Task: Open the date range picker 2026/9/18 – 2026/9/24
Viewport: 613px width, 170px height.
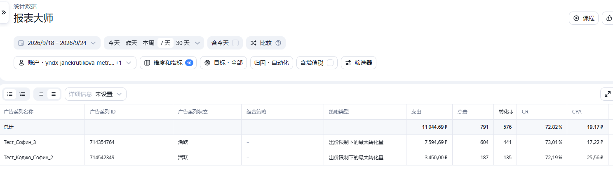Action: coord(57,43)
